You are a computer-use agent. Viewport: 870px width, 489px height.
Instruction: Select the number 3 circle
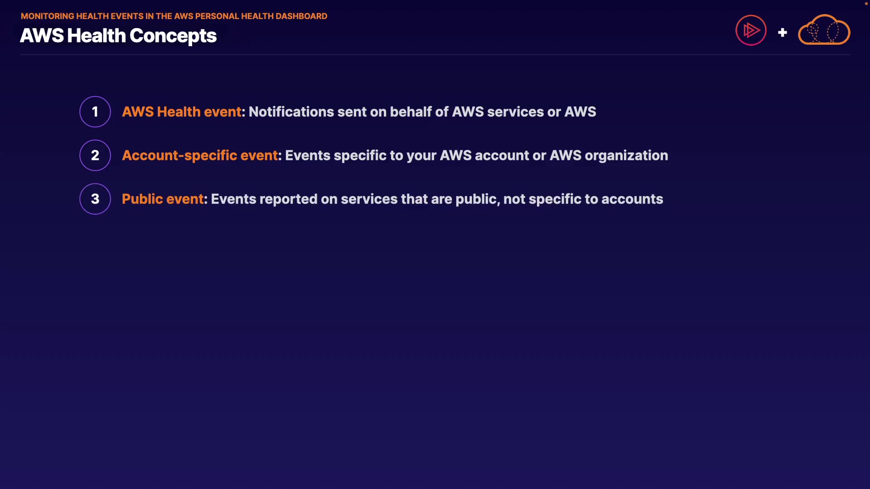tap(95, 199)
